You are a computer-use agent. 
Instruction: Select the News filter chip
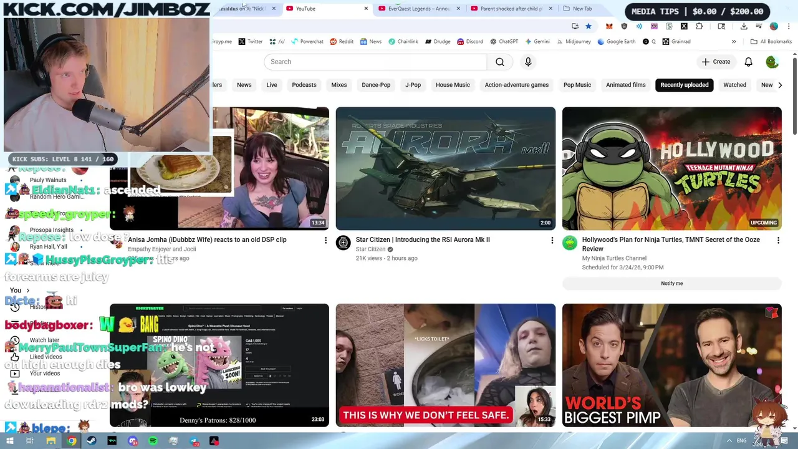[x=244, y=85]
